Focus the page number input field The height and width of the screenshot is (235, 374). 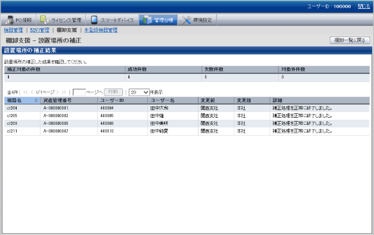click(x=79, y=92)
